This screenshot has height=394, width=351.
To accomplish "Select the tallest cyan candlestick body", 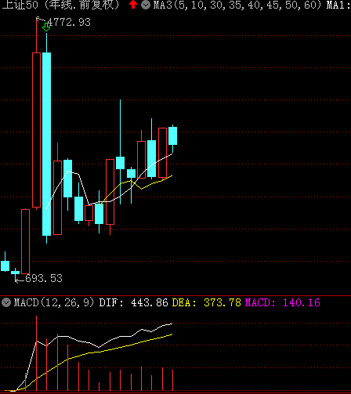I will 46,144.
